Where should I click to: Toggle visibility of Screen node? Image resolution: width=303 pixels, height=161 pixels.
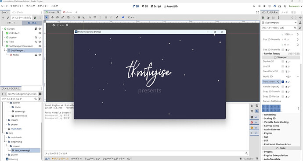point(40,29)
